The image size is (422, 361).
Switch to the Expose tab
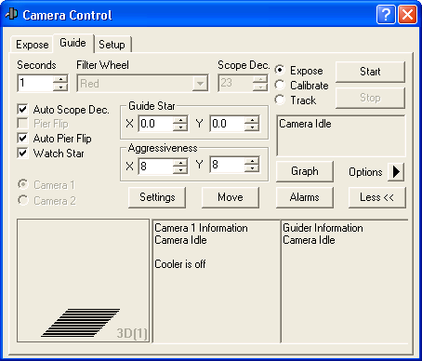click(32, 45)
